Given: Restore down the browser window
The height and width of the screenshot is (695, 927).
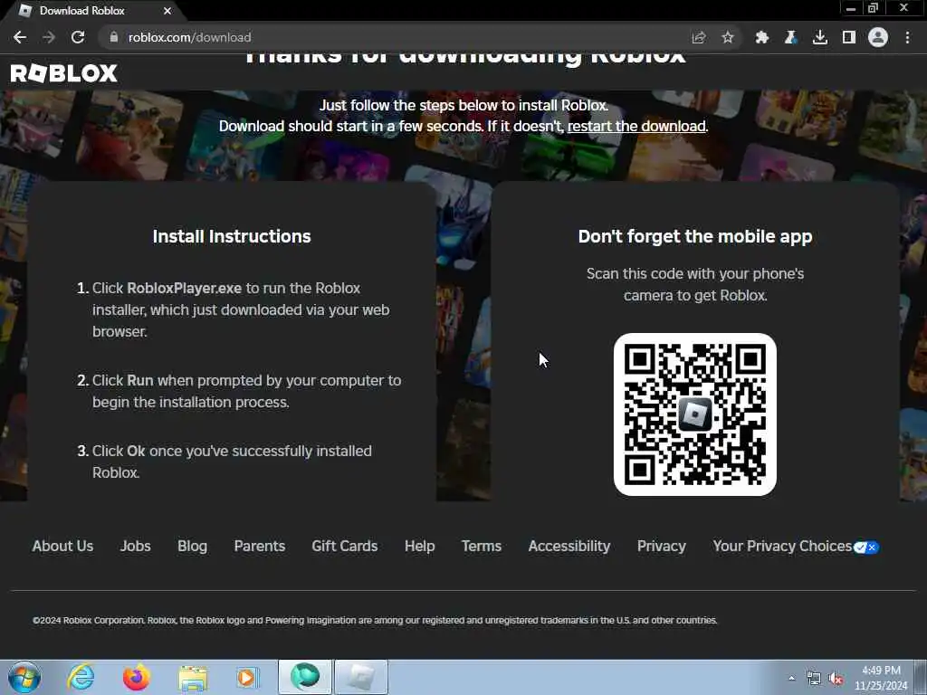Looking at the screenshot, I should (x=873, y=8).
